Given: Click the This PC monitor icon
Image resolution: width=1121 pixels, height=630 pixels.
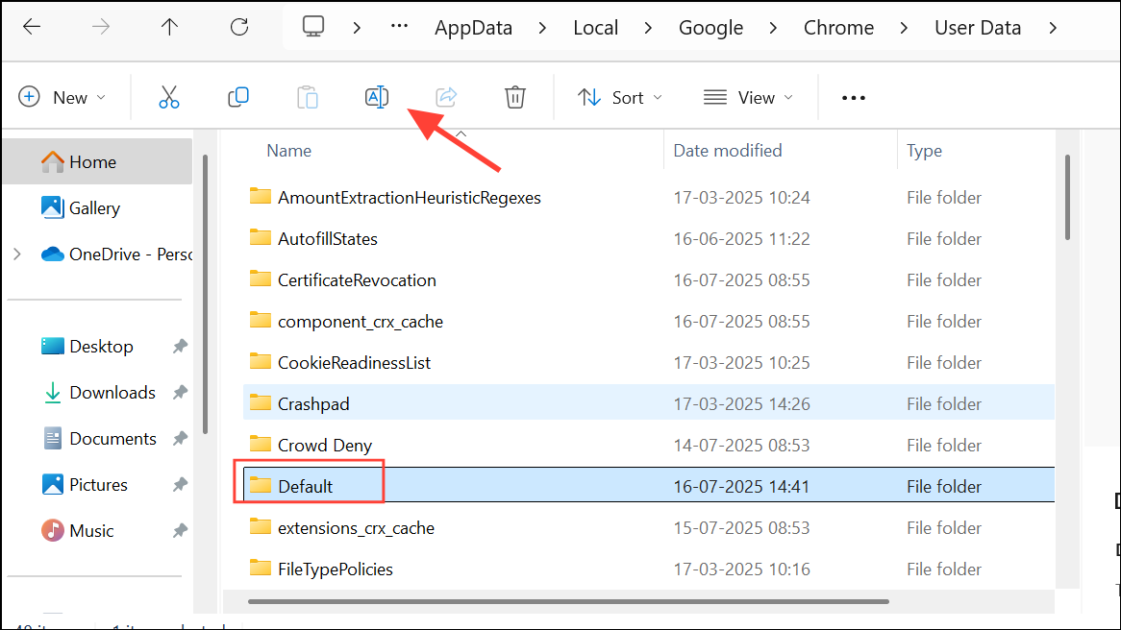Looking at the screenshot, I should click(312, 27).
